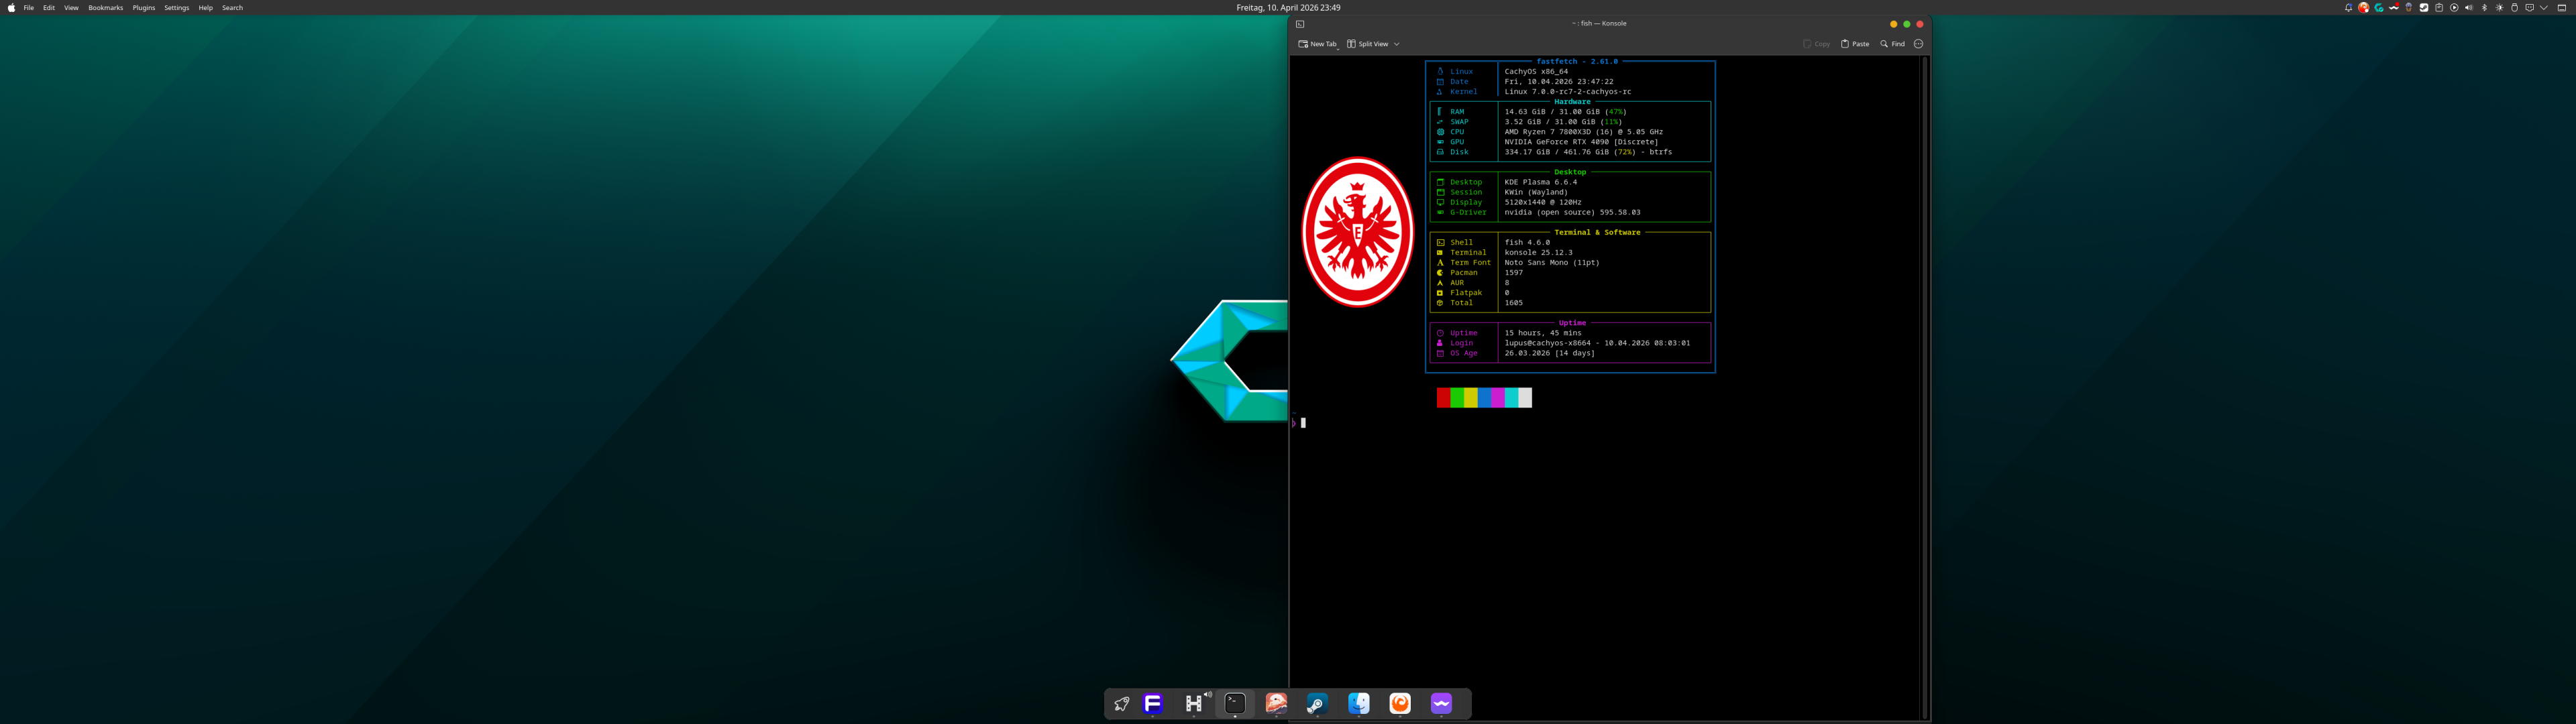Viewport: 2576px width, 724px height.
Task: Open the Plugins menu
Action: pos(144,8)
